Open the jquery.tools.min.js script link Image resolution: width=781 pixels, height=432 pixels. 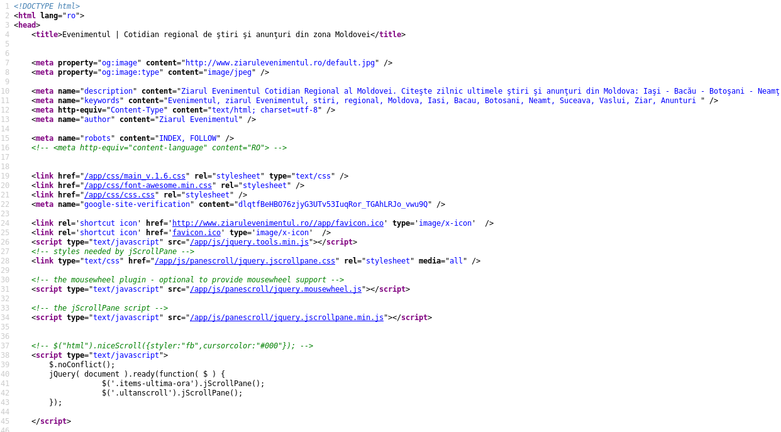(x=249, y=242)
